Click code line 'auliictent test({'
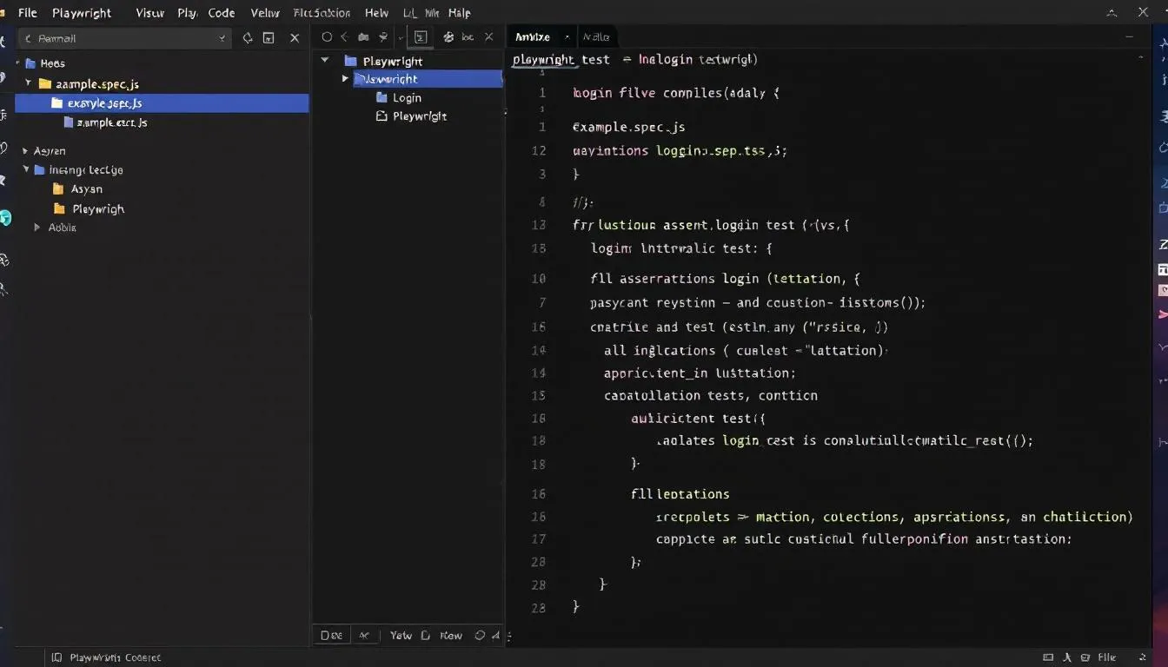This screenshot has height=667, width=1168. pos(698,418)
